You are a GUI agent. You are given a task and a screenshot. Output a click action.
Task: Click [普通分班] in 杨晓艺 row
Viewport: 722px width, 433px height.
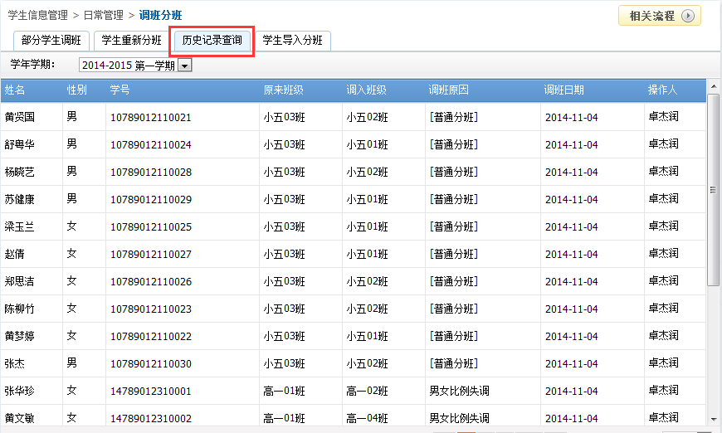[454, 172]
